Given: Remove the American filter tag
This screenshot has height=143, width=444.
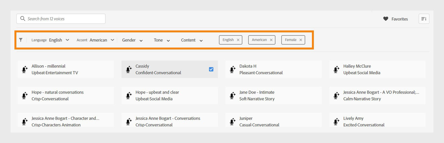Looking at the screenshot, I should [x=271, y=40].
